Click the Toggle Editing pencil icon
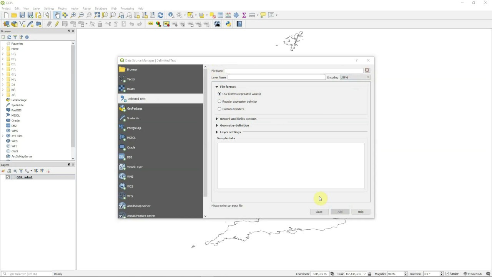Screen dimensions: 492x277 coord(57,24)
